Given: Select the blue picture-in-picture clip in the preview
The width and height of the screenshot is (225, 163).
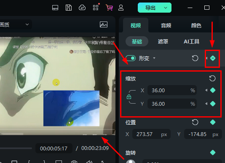Looking at the screenshot, I should click(x=71, y=108).
